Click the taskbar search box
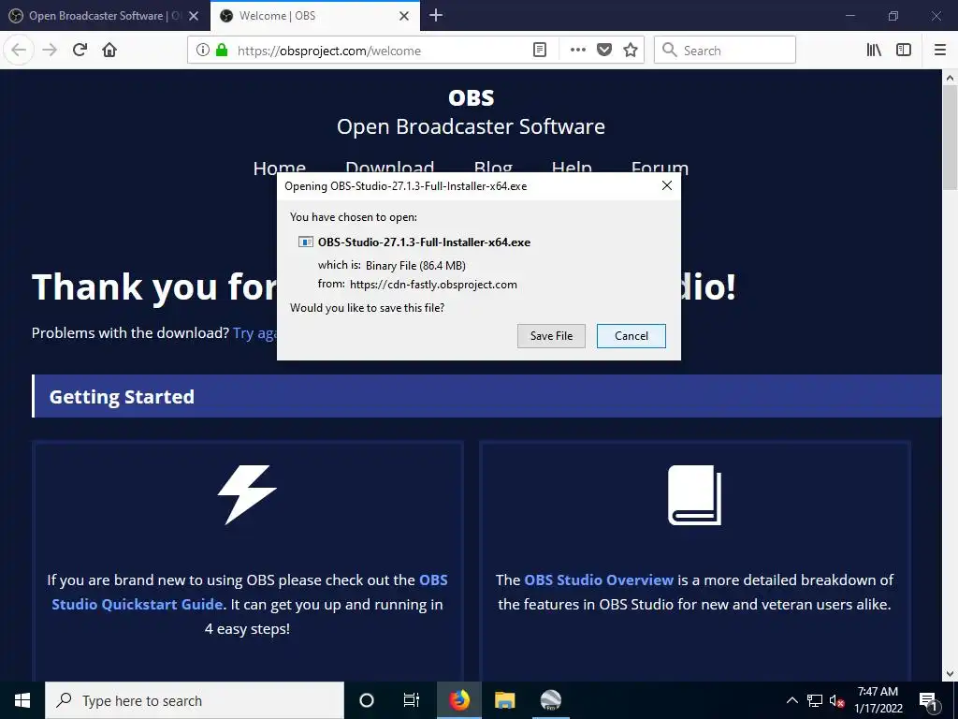The width and height of the screenshot is (958, 719). [195, 700]
